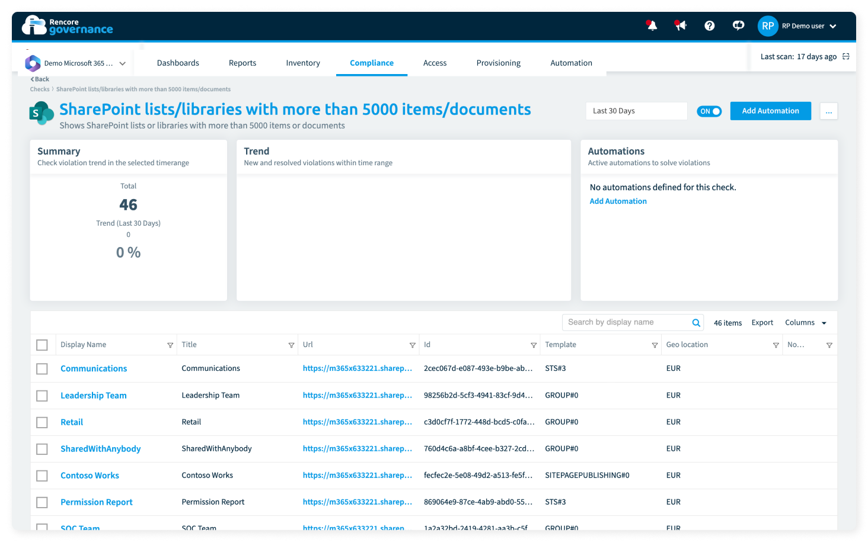Go Back using the Back link
Image resolution: width=868 pixels, height=542 pixels.
pos(40,79)
